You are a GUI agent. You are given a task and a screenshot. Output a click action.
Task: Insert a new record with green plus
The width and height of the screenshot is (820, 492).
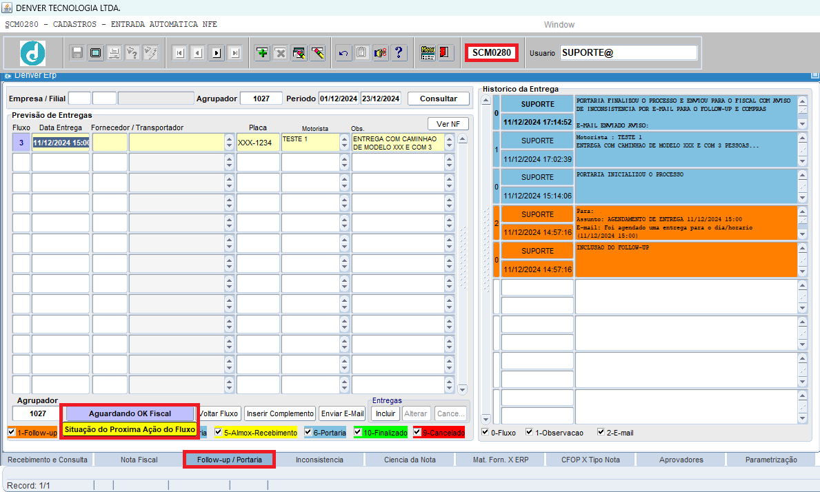coord(262,53)
